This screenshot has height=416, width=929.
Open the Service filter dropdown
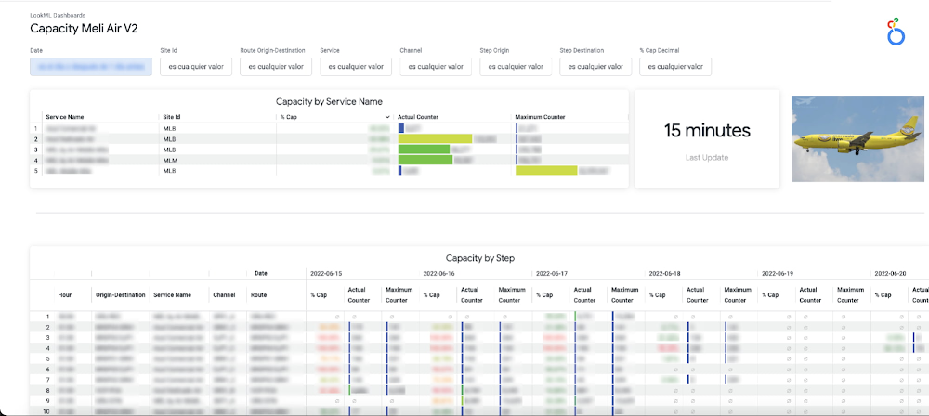355,67
